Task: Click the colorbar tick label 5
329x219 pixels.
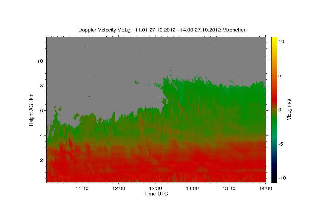Action: click(x=279, y=75)
